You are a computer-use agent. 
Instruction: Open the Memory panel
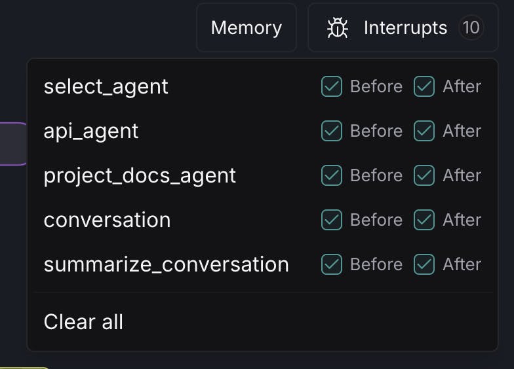pos(247,28)
